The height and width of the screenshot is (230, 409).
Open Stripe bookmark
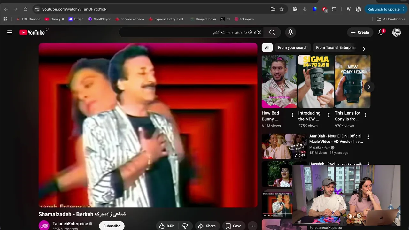coord(76,19)
